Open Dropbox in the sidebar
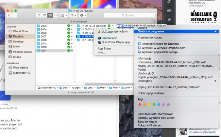221x137 pixels. [18, 36]
